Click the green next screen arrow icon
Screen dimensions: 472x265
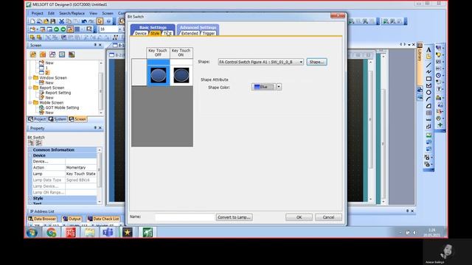(x=63, y=29)
